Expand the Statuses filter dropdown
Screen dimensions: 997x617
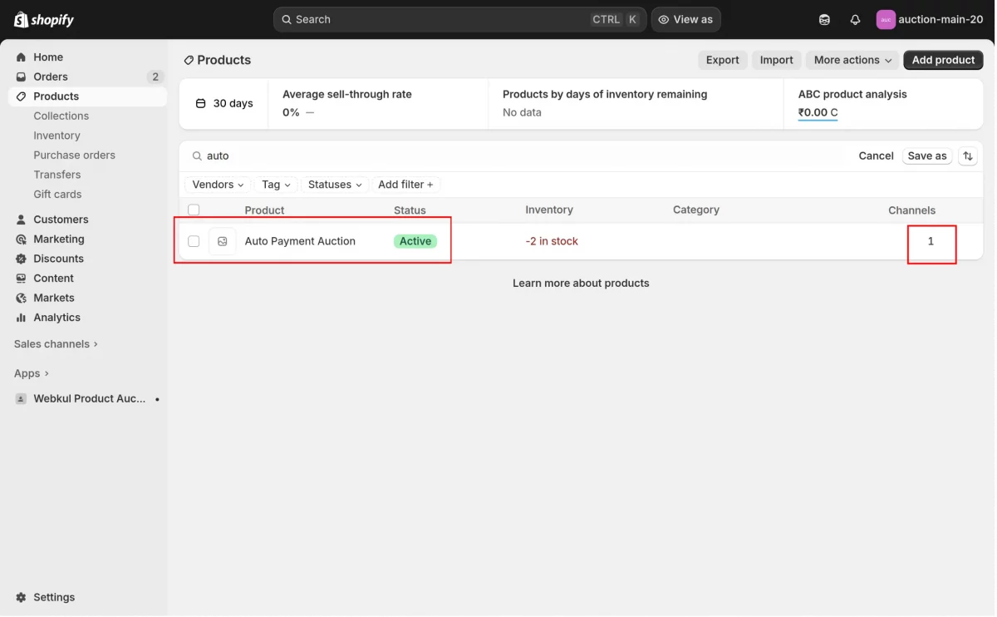[335, 185]
